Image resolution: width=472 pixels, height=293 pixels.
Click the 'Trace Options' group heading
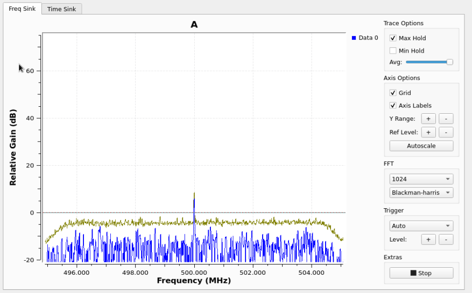point(403,24)
